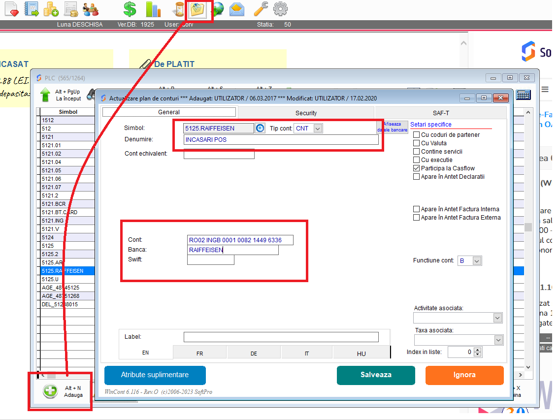
Task: Open the folder icon in the toolbar
Action: click(198, 9)
